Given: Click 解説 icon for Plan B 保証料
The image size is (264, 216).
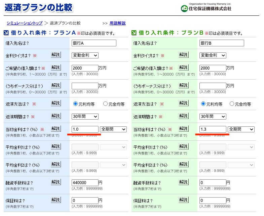Looking at the screenshot, I should click(184, 200).
